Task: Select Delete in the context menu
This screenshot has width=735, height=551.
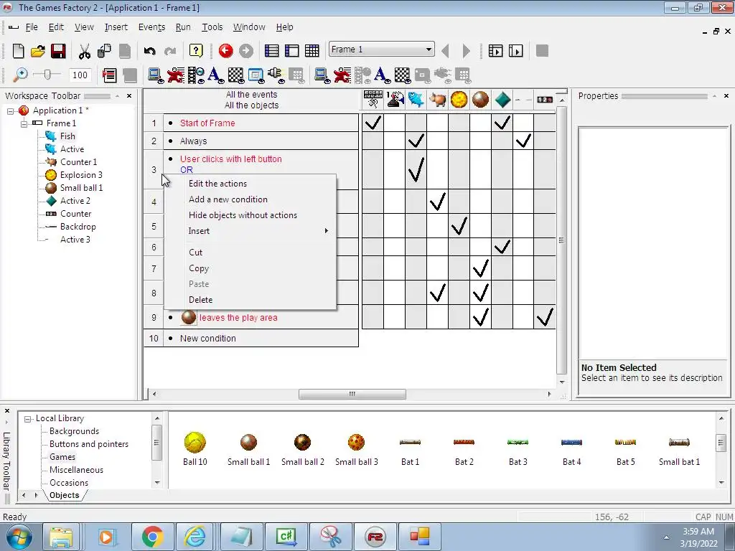Action: [x=201, y=300]
